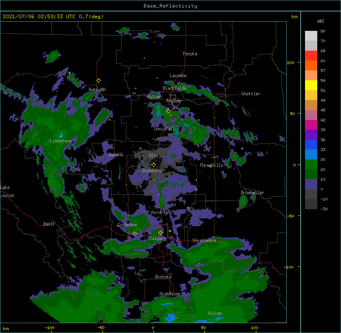Click the km unit label at top right

[294, 17]
